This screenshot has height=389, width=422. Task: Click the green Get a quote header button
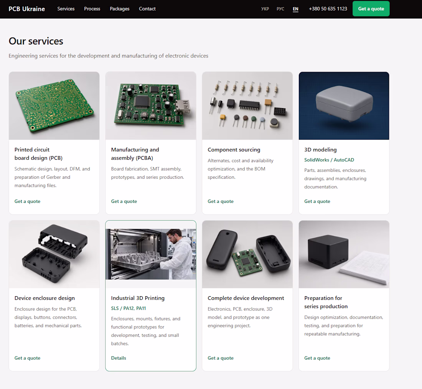click(371, 9)
